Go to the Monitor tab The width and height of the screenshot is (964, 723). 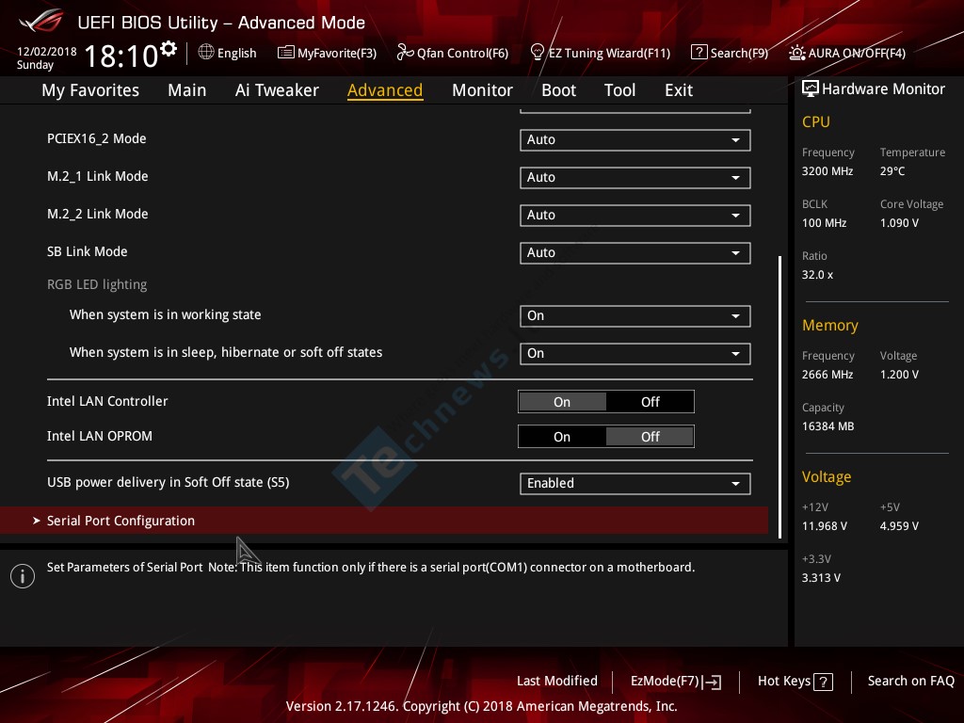pos(482,90)
